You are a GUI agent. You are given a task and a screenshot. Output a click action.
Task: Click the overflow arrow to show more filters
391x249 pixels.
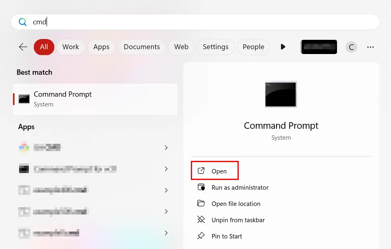(x=283, y=47)
